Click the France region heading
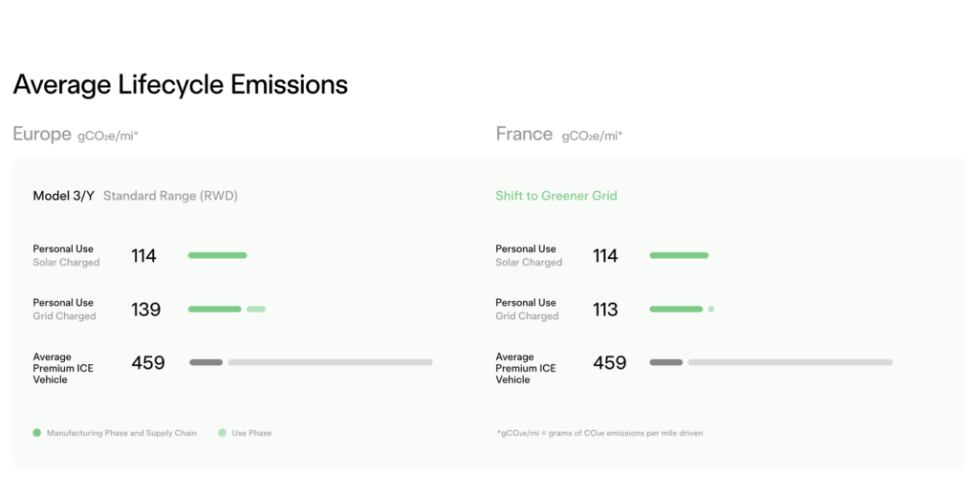979x493 pixels. point(524,134)
